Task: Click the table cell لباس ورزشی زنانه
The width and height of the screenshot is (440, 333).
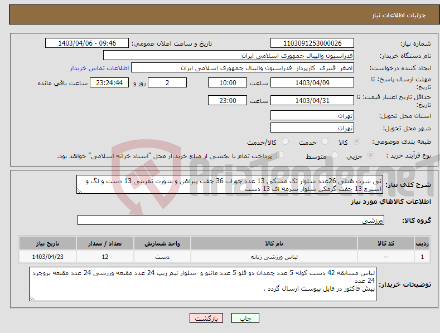Action: click(x=274, y=257)
